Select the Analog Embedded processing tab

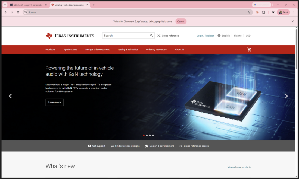70,5
